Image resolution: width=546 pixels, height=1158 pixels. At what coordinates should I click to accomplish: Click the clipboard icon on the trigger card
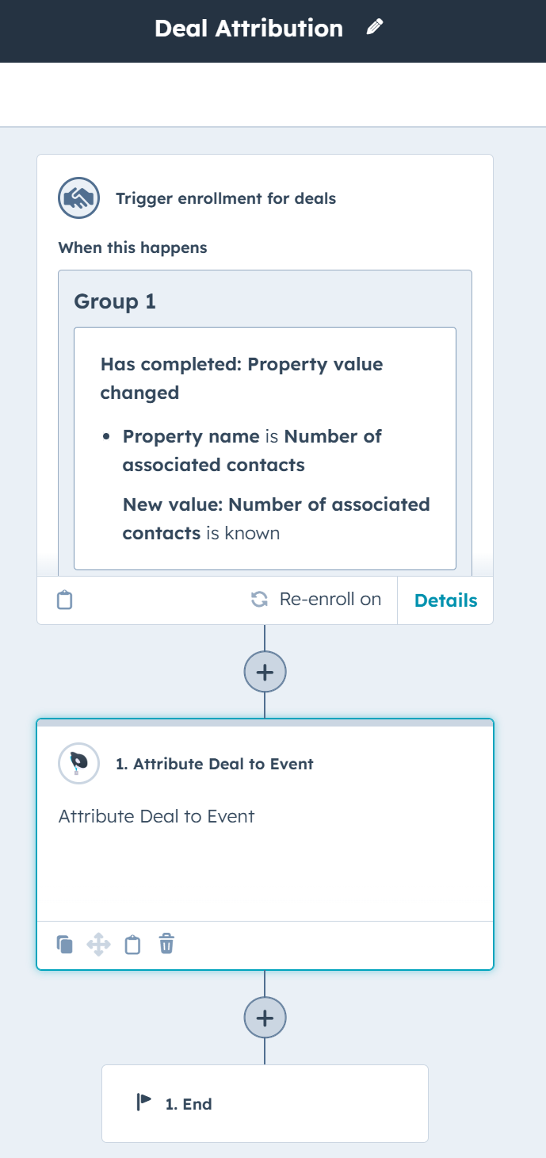click(63, 600)
